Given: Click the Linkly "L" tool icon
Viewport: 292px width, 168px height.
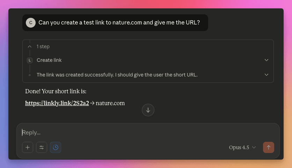Looking at the screenshot, I should coord(30,60).
